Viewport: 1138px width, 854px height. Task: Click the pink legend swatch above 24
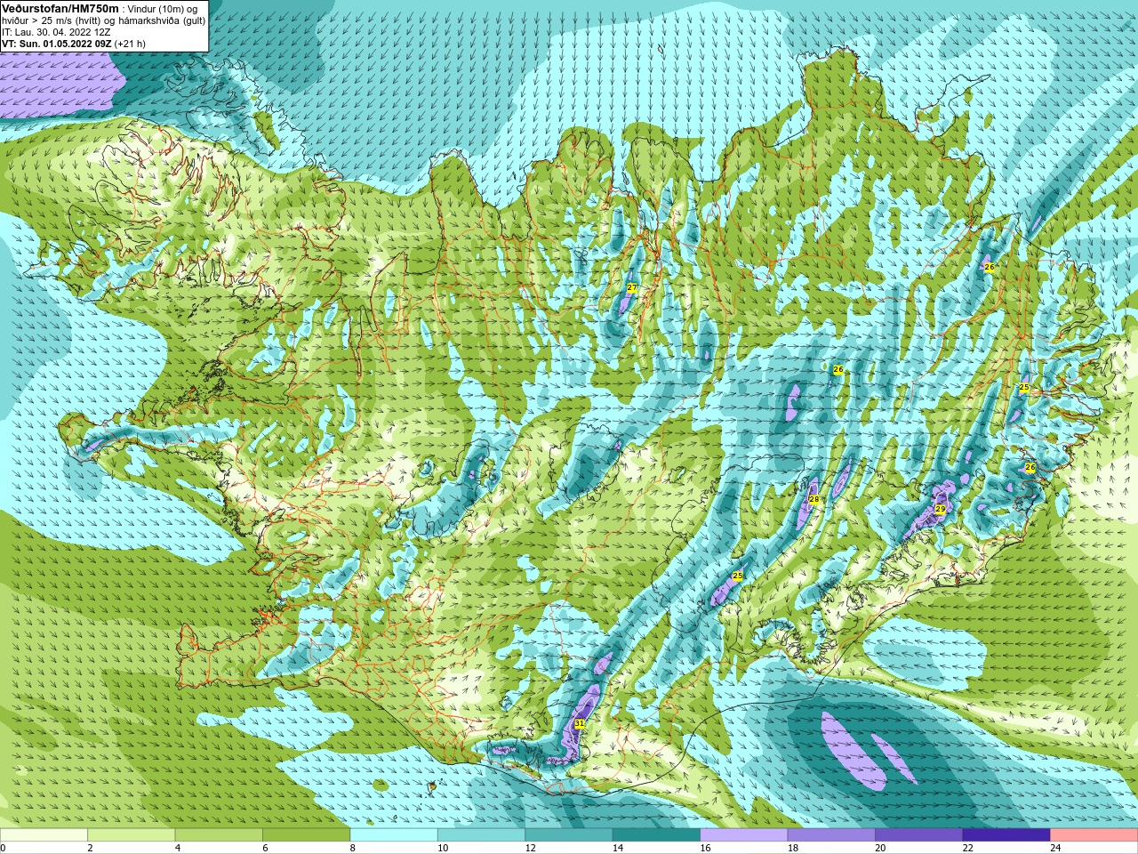[x=1094, y=835]
